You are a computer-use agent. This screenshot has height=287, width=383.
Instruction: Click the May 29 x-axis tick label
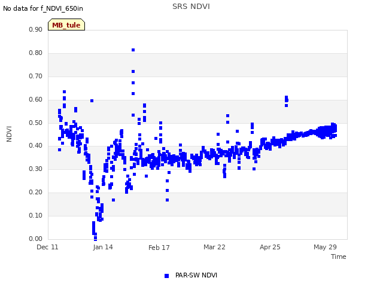[325, 247]
